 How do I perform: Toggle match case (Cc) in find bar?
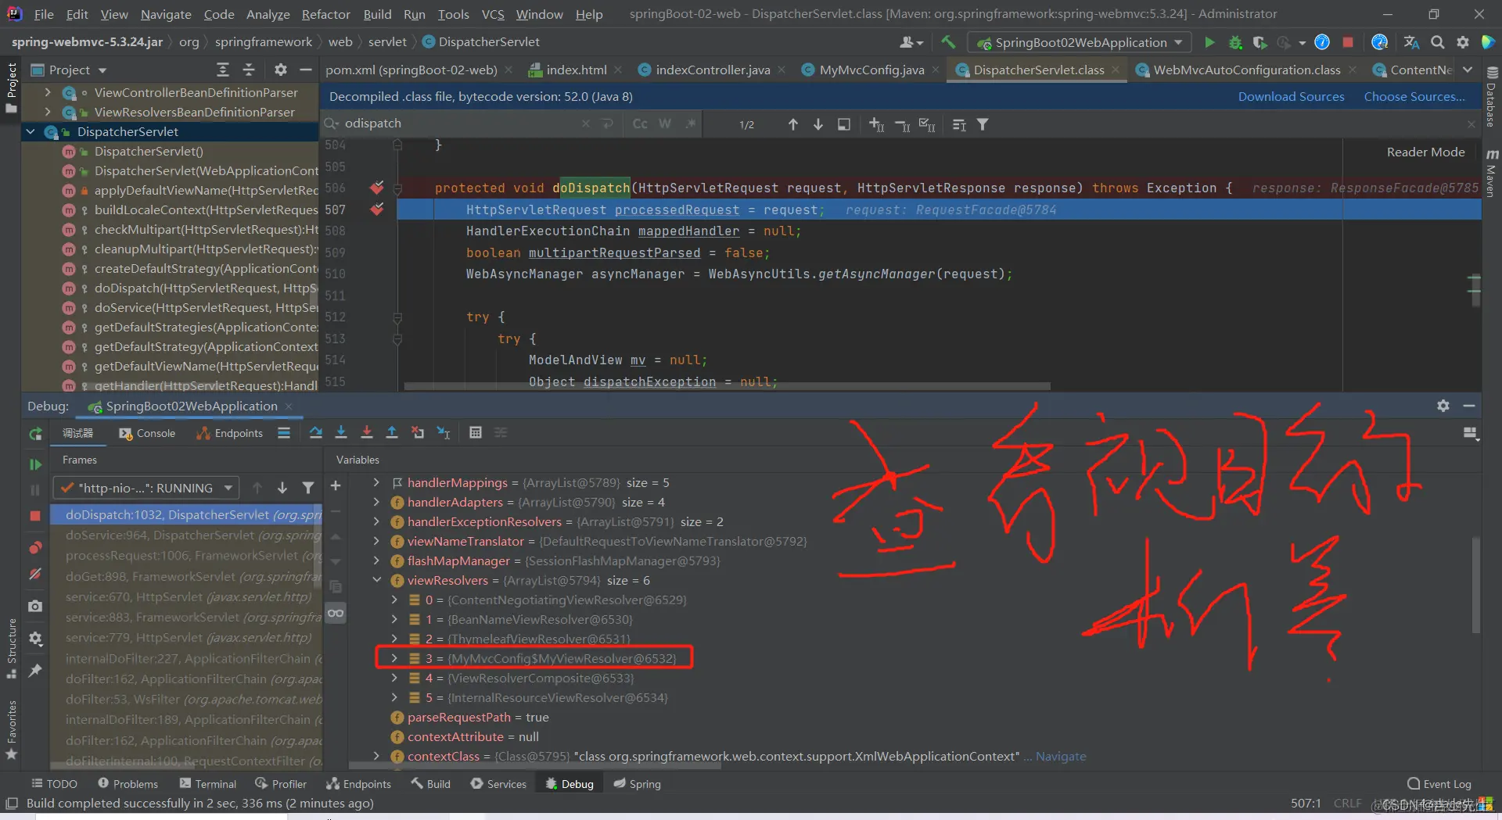[x=640, y=124]
